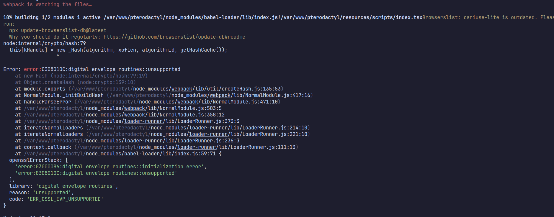
Task: Open loader-runner link at LoaderRunner.js:221:10
Action: (208, 134)
